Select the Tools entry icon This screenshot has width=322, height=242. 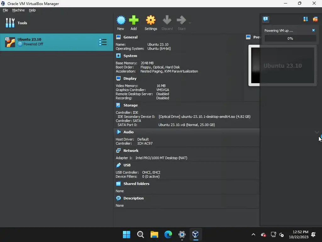(10, 23)
